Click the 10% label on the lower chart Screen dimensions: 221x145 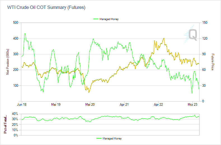(x=15, y=130)
